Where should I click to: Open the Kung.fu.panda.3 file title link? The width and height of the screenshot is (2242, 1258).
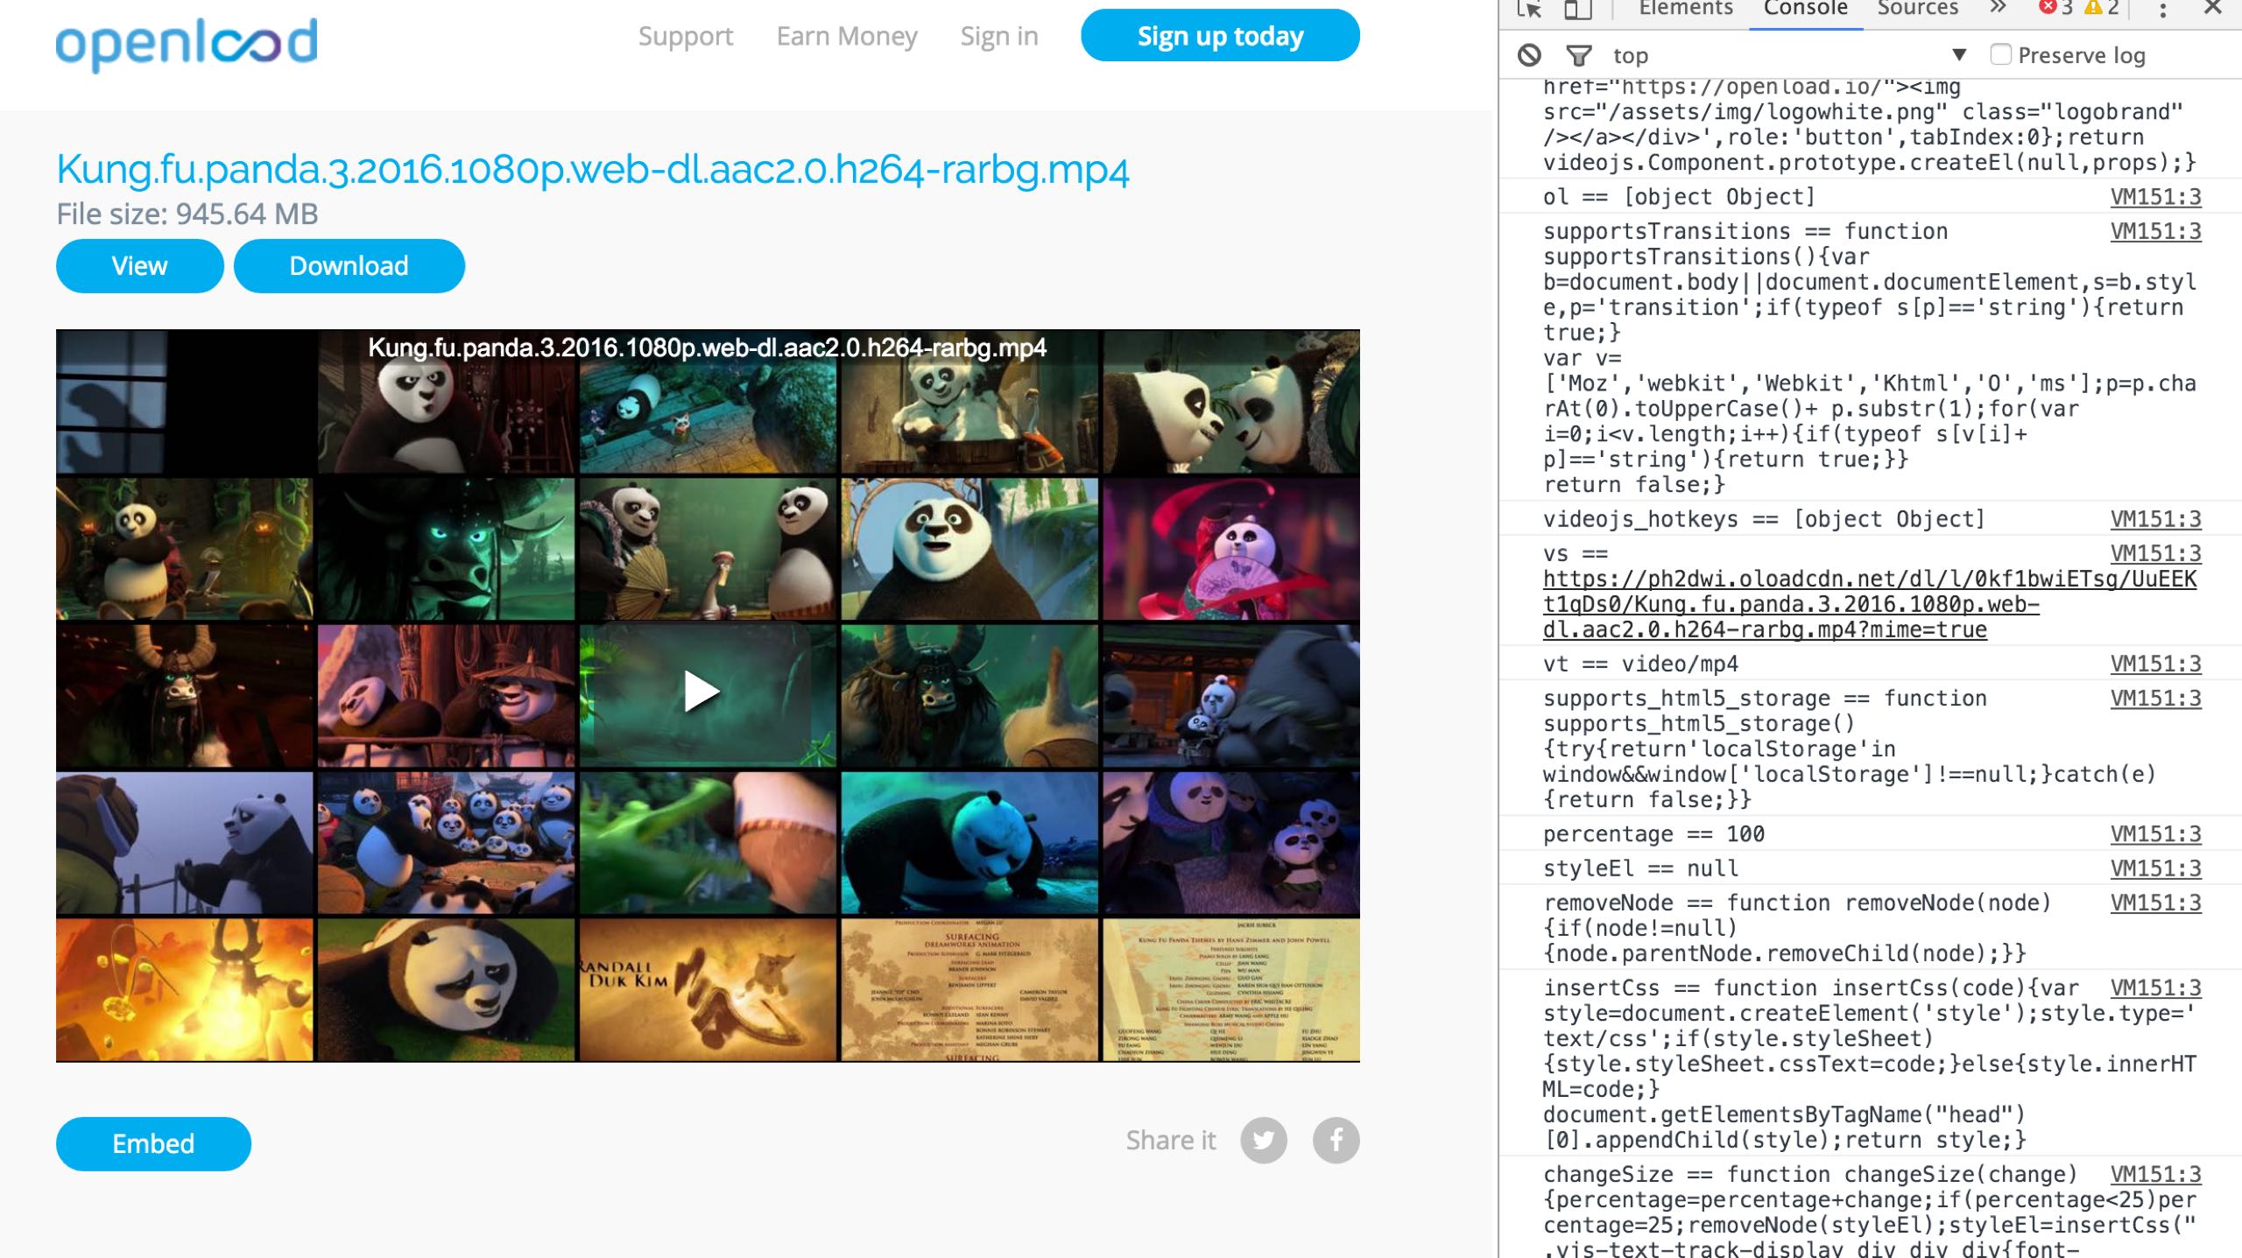pyautogui.click(x=593, y=170)
